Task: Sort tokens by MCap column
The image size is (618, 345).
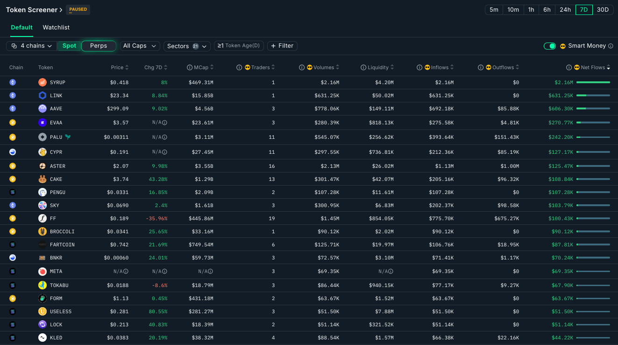Action: pos(203,67)
